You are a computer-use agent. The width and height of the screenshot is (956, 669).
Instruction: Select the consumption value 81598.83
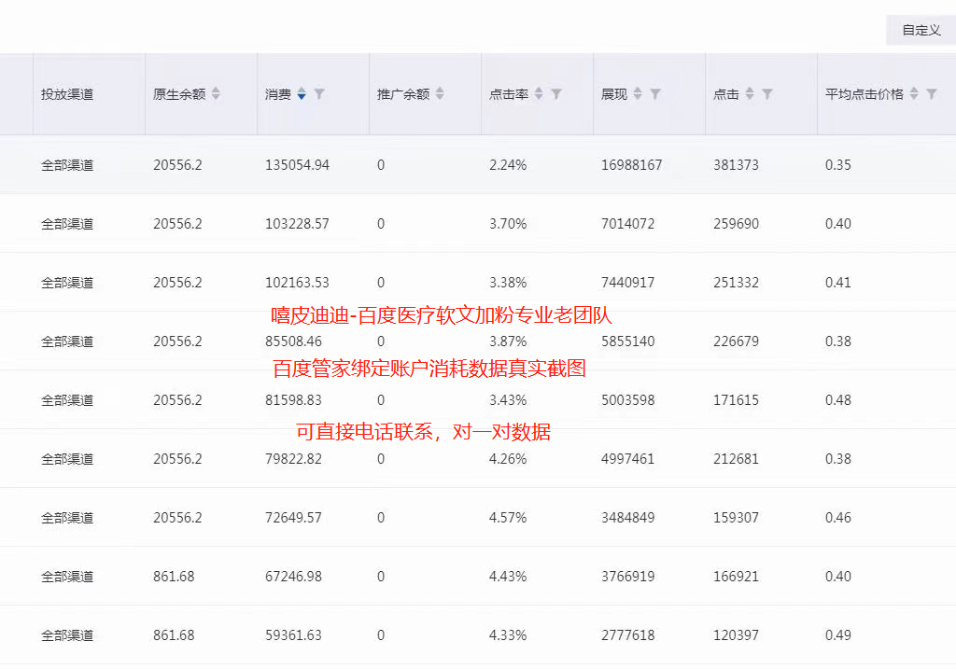coord(293,400)
